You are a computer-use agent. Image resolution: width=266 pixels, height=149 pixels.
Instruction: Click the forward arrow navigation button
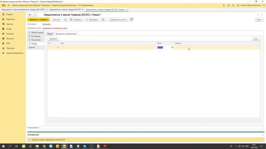click(35, 15)
